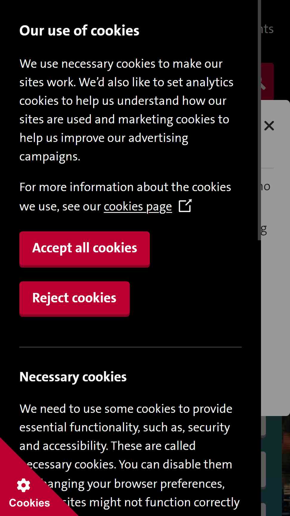Open the cookies page link
290x516 pixels.
tap(138, 206)
